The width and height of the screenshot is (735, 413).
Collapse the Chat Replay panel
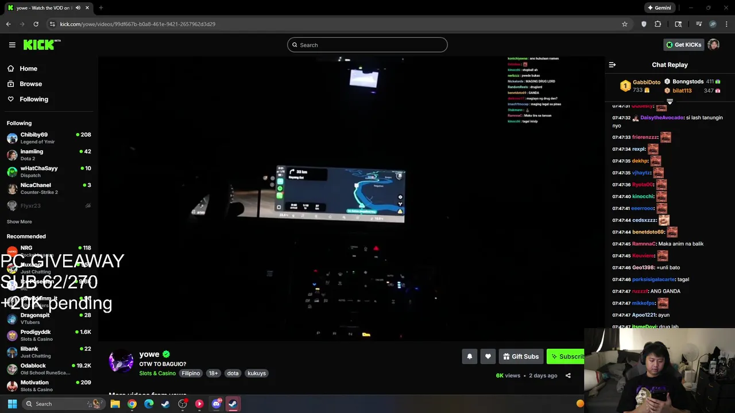pos(612,65)
